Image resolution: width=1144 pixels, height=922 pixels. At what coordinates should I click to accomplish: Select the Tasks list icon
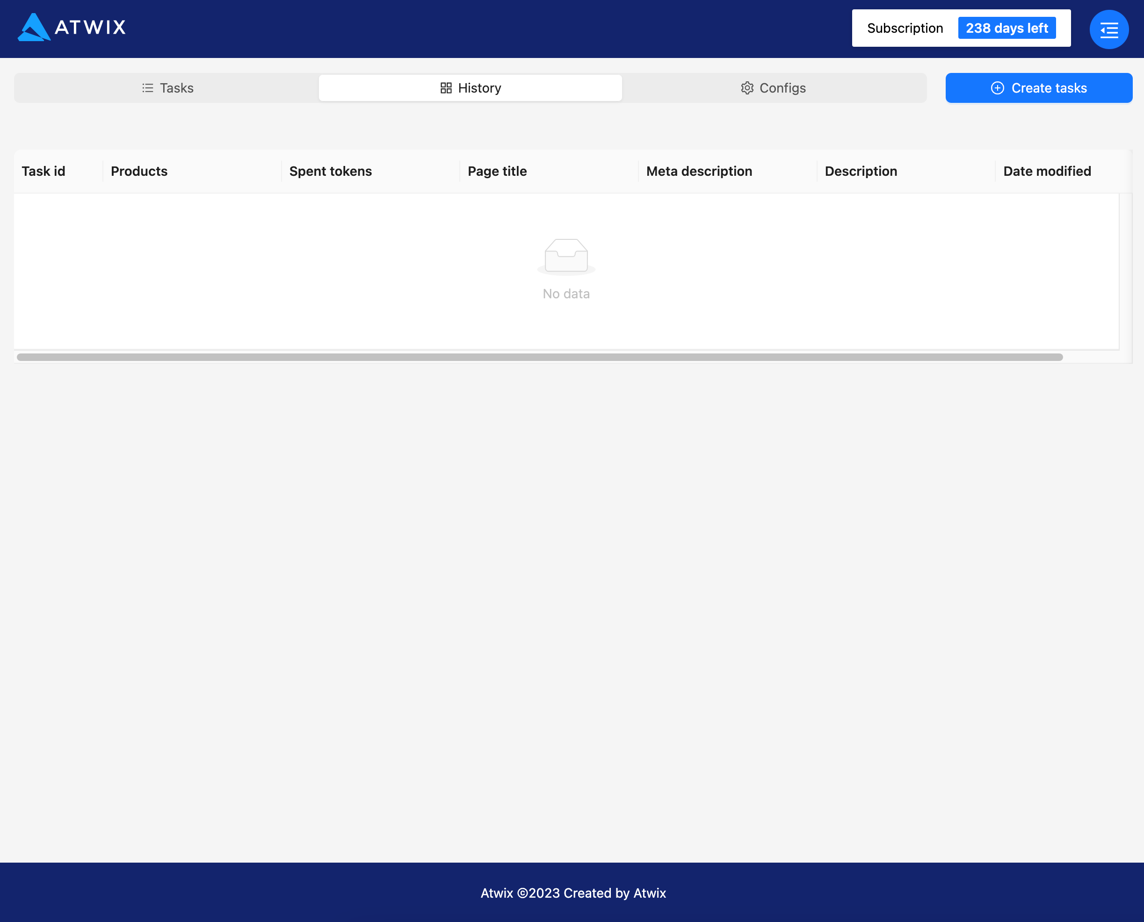point(147,87)
